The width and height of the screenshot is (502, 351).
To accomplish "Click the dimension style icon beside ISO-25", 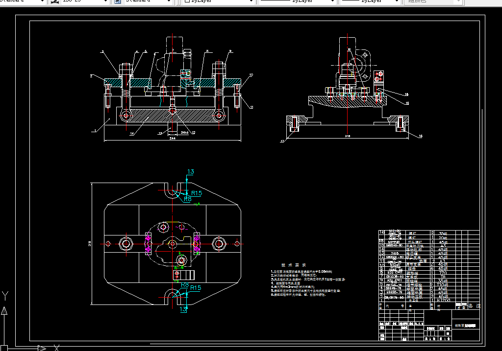I will [55, 1].
